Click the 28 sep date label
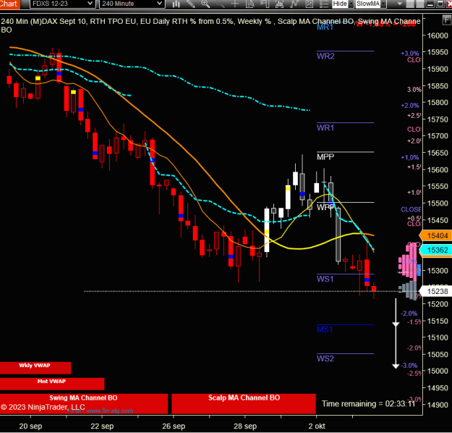The image size is (452, 433). tap(245, 426)
